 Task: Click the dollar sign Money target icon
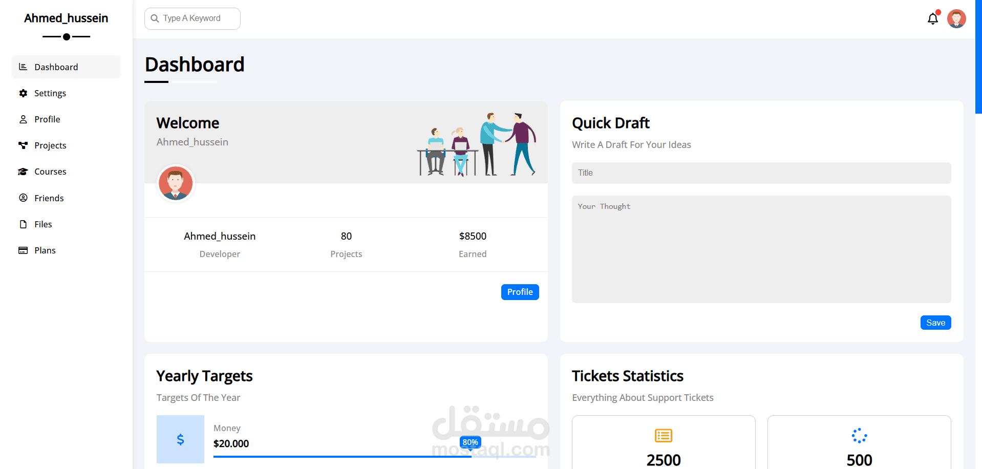pyautogui.click(x=180, y=439)
